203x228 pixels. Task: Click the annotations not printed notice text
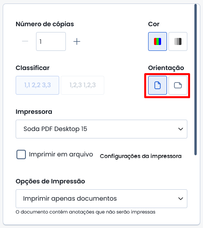[x=85, y=212]
